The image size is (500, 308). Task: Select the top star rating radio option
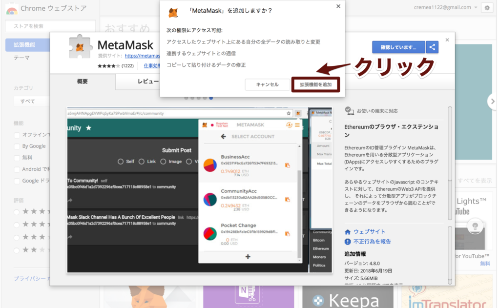17,212
